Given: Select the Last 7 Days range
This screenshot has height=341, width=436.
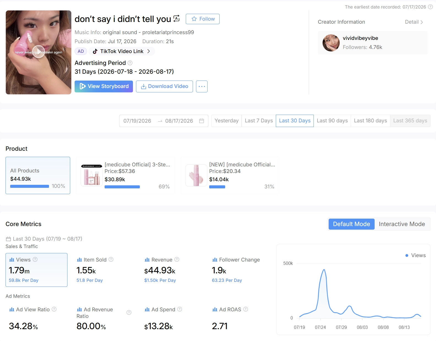Looking at the screenshot, I should pos(259,121).
